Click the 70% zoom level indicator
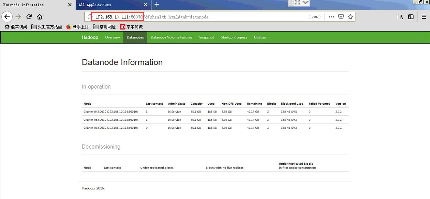 click(315, 17)
